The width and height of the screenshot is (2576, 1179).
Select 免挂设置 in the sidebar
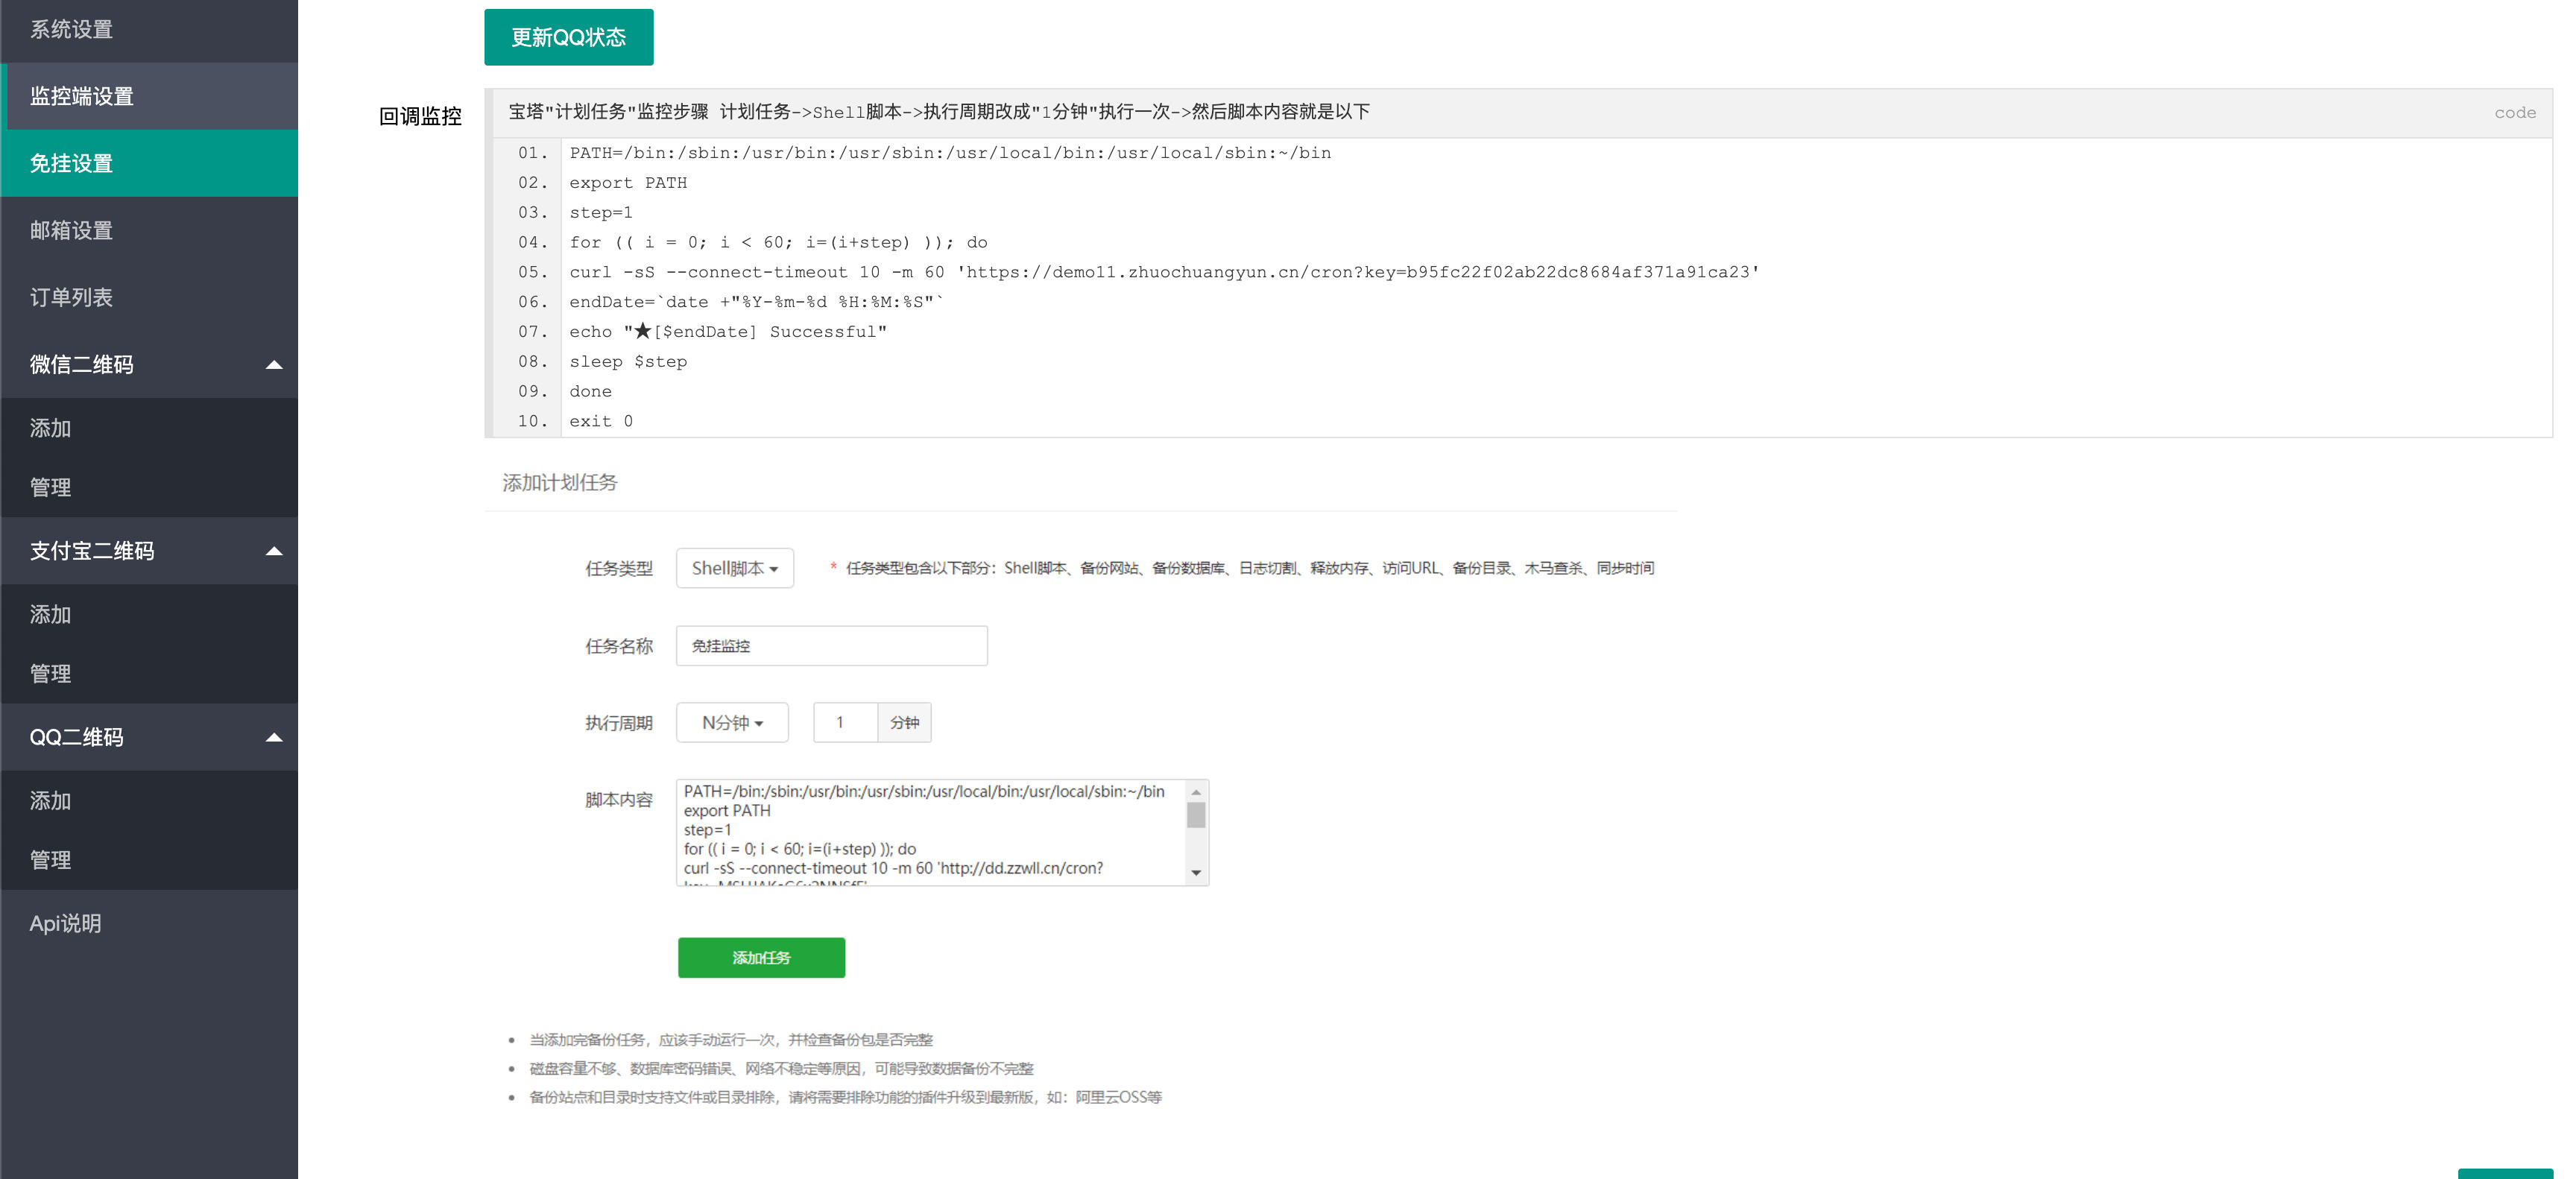149,163
